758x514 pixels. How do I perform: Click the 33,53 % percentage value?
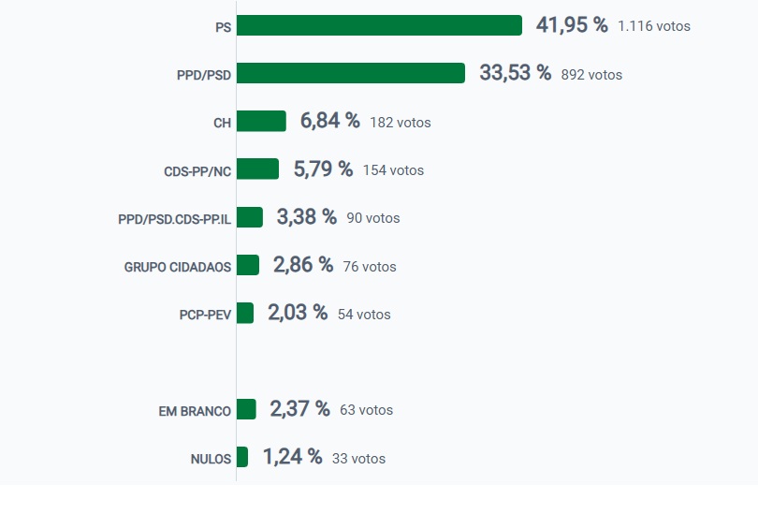click(515, 73)
